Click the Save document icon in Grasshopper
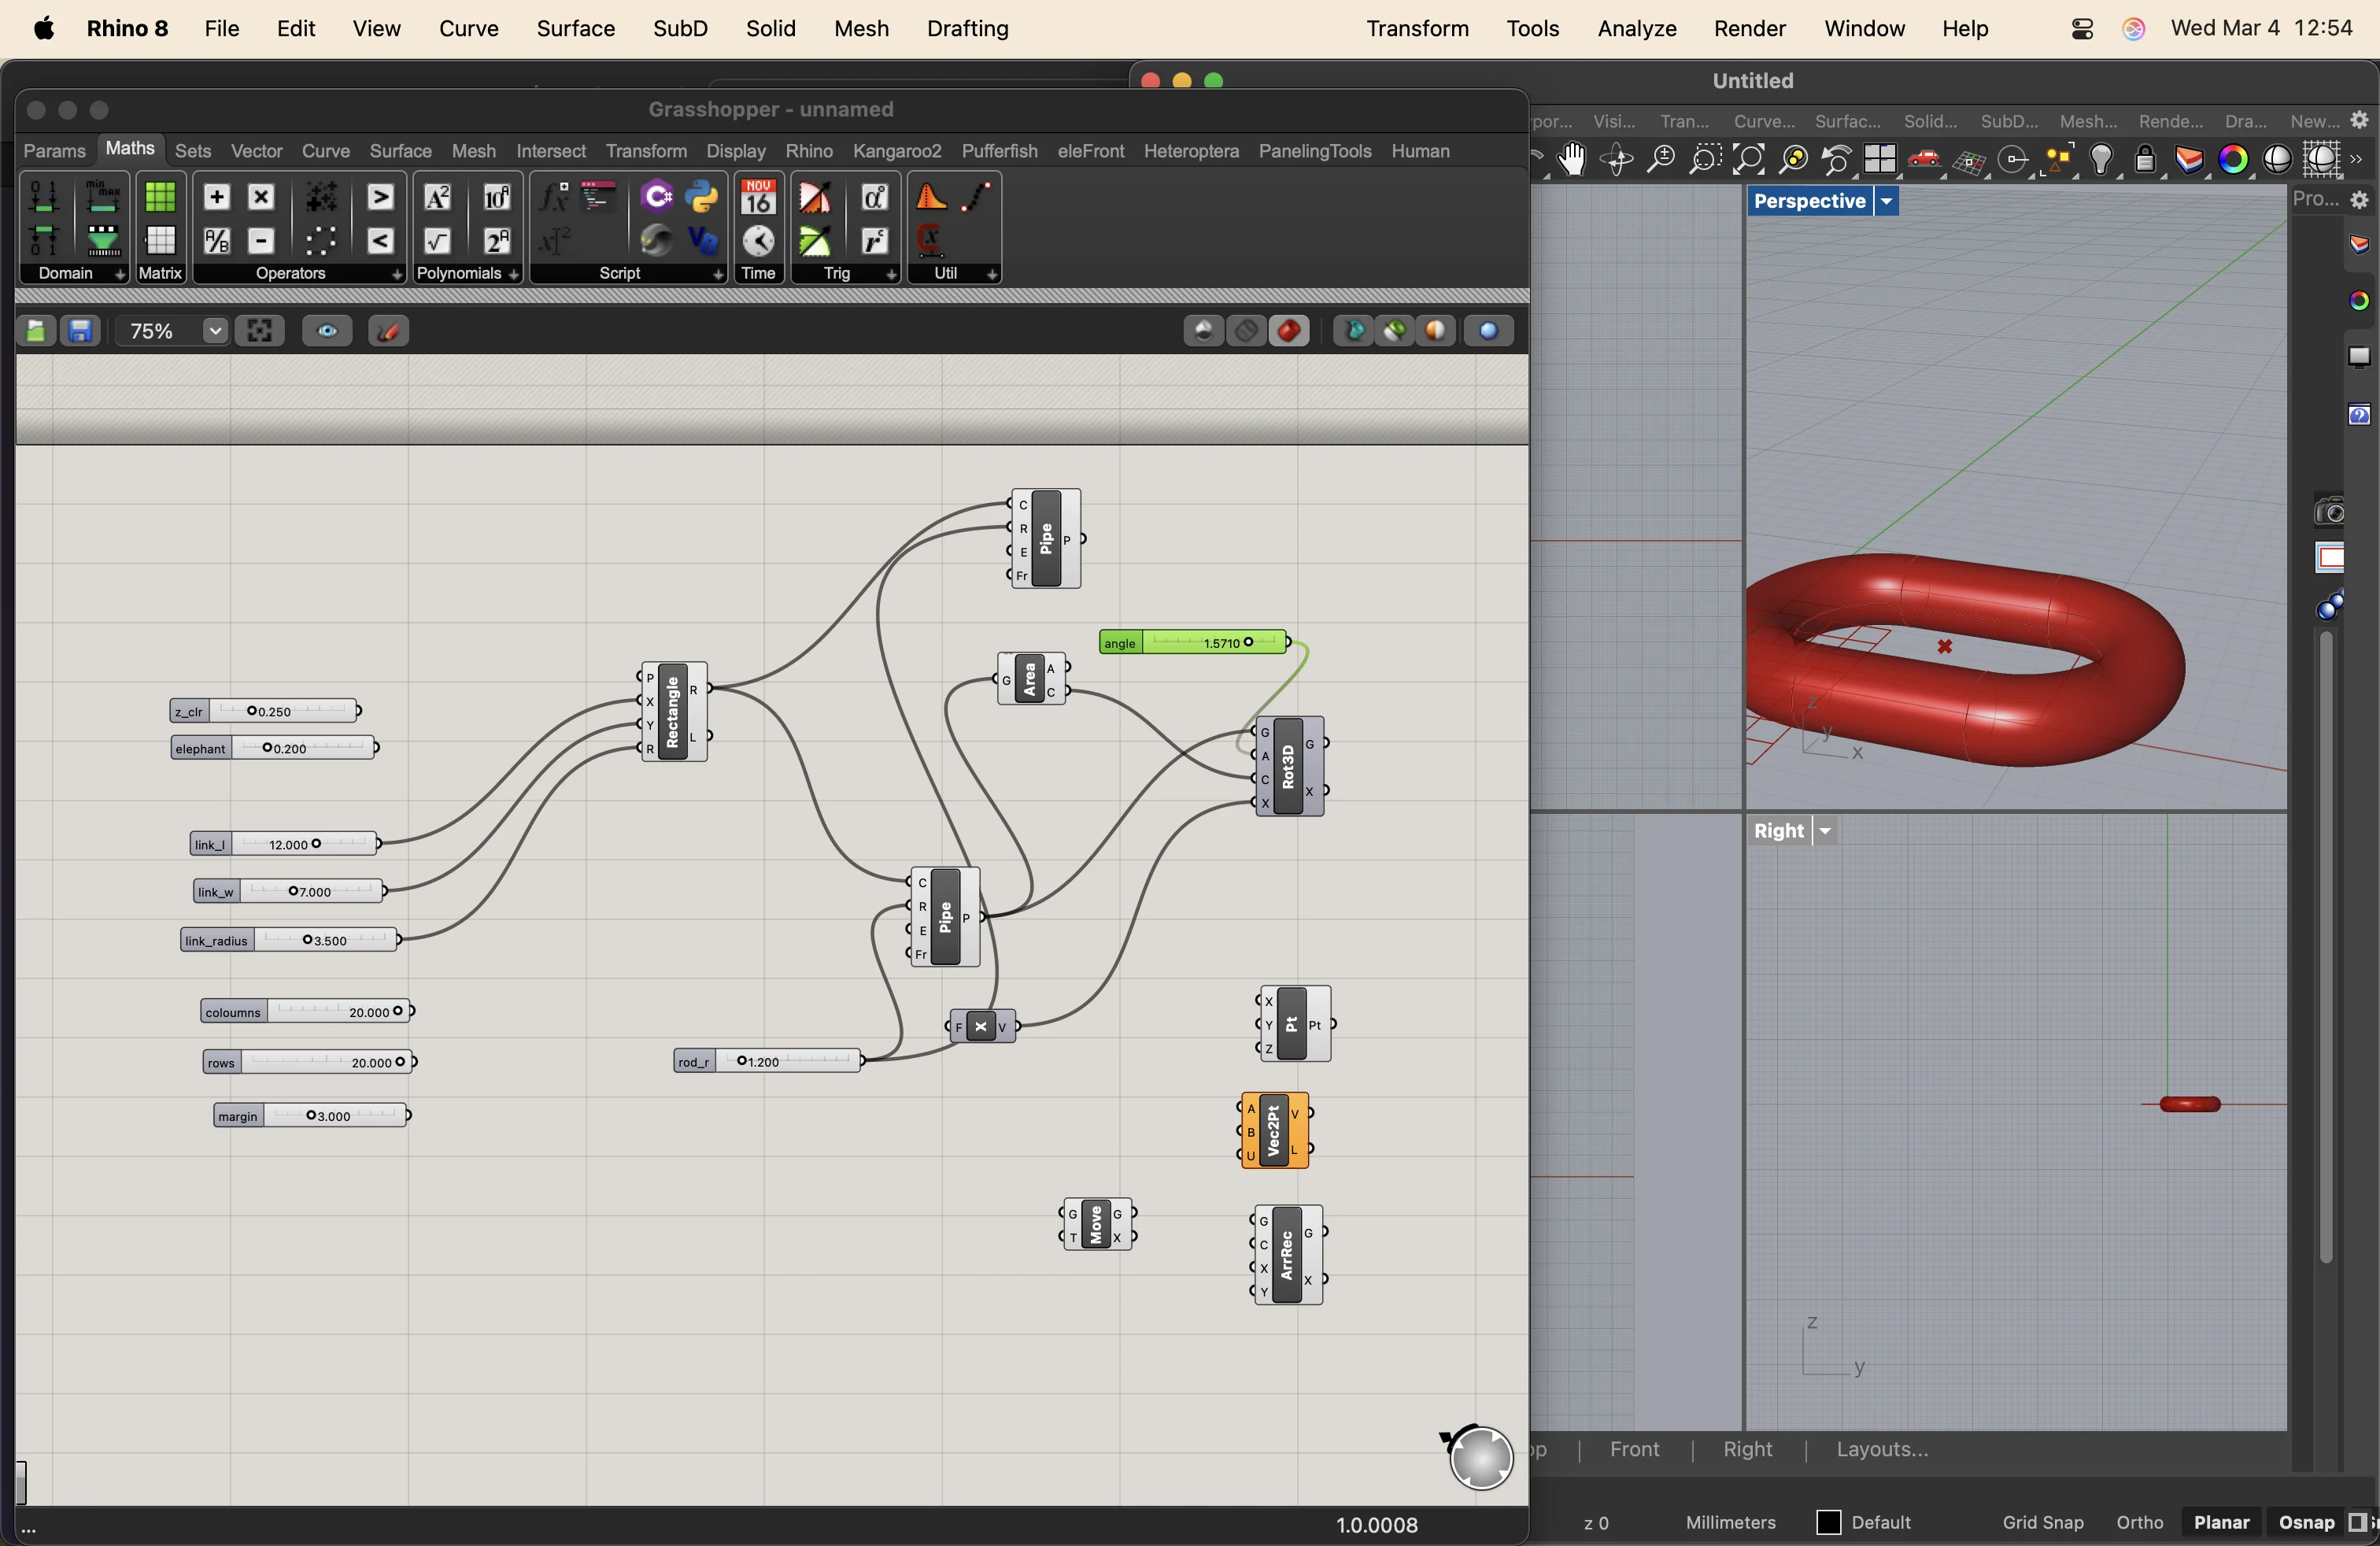 coord(80,331)
